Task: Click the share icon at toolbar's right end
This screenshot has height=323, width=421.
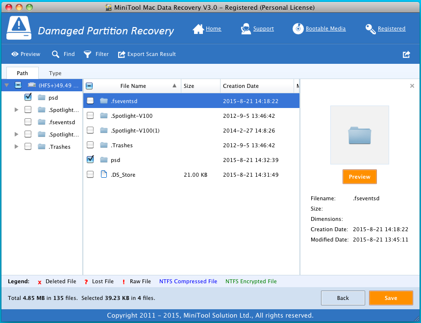Action: (406, 54)
